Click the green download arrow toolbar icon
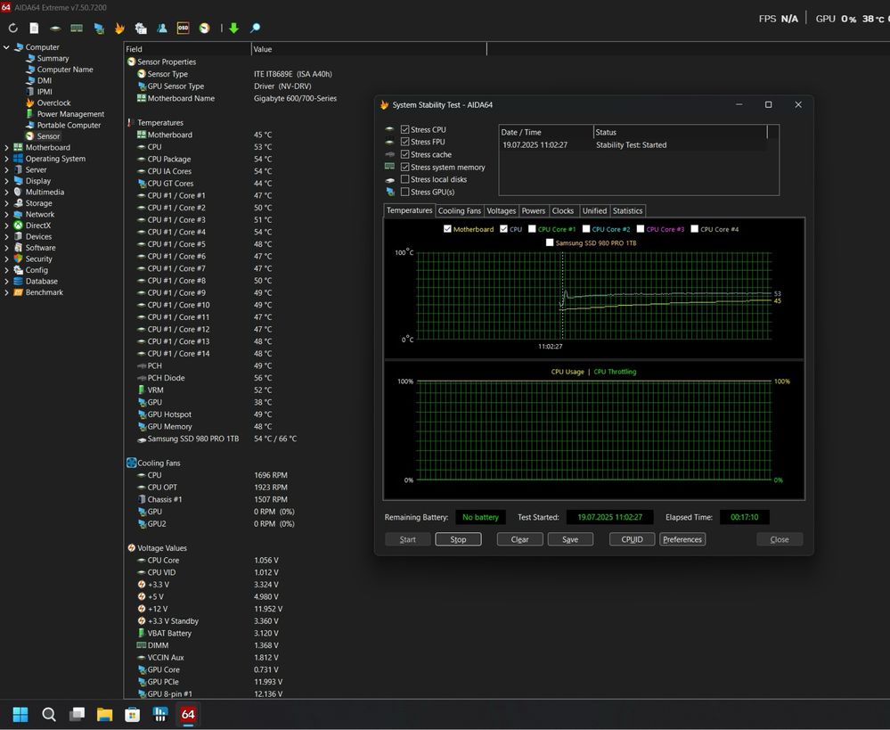The height and width of the screenshot is (730, 890). pos(233,28)
